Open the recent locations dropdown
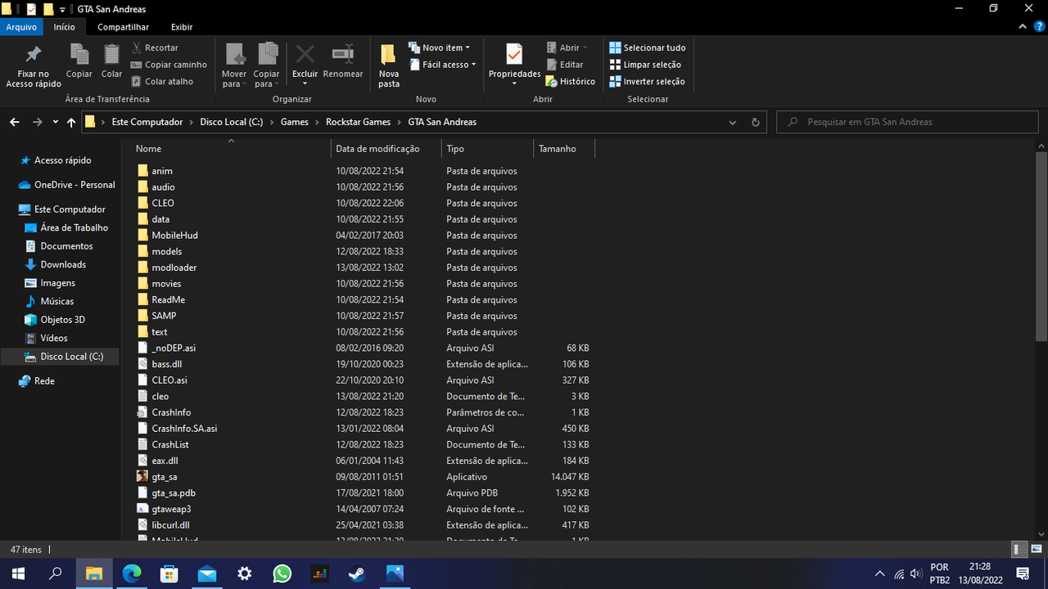 pyautogui.click(x=55, y=122)
